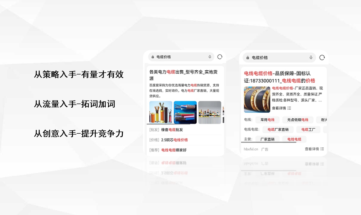Click the lock icon in the left search bar
Viewport: 361px width, 215px height.
[153, 57]
